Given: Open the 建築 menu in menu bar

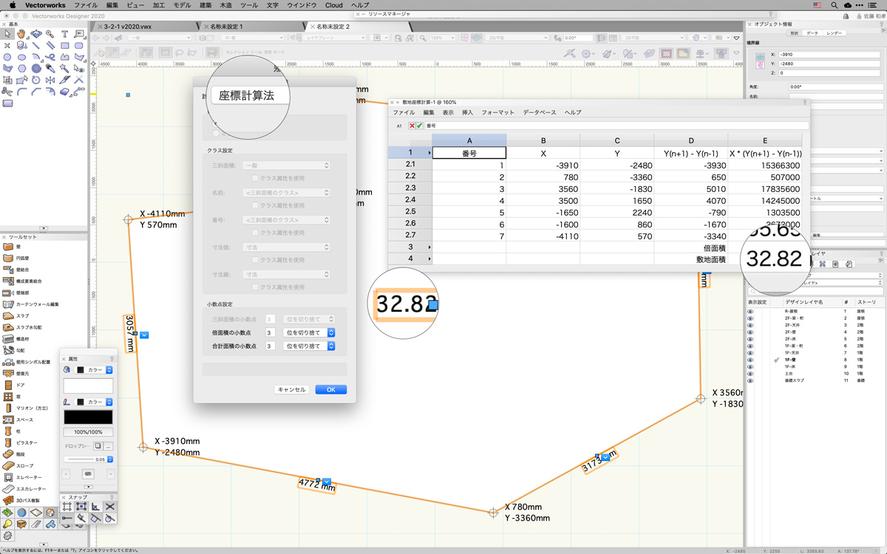Looking at the screenshot, I should coord(205,5).
